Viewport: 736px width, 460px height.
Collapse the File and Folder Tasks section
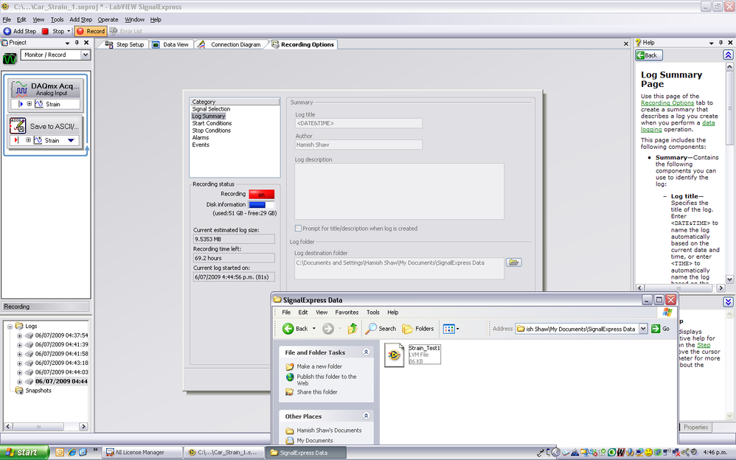366,352
